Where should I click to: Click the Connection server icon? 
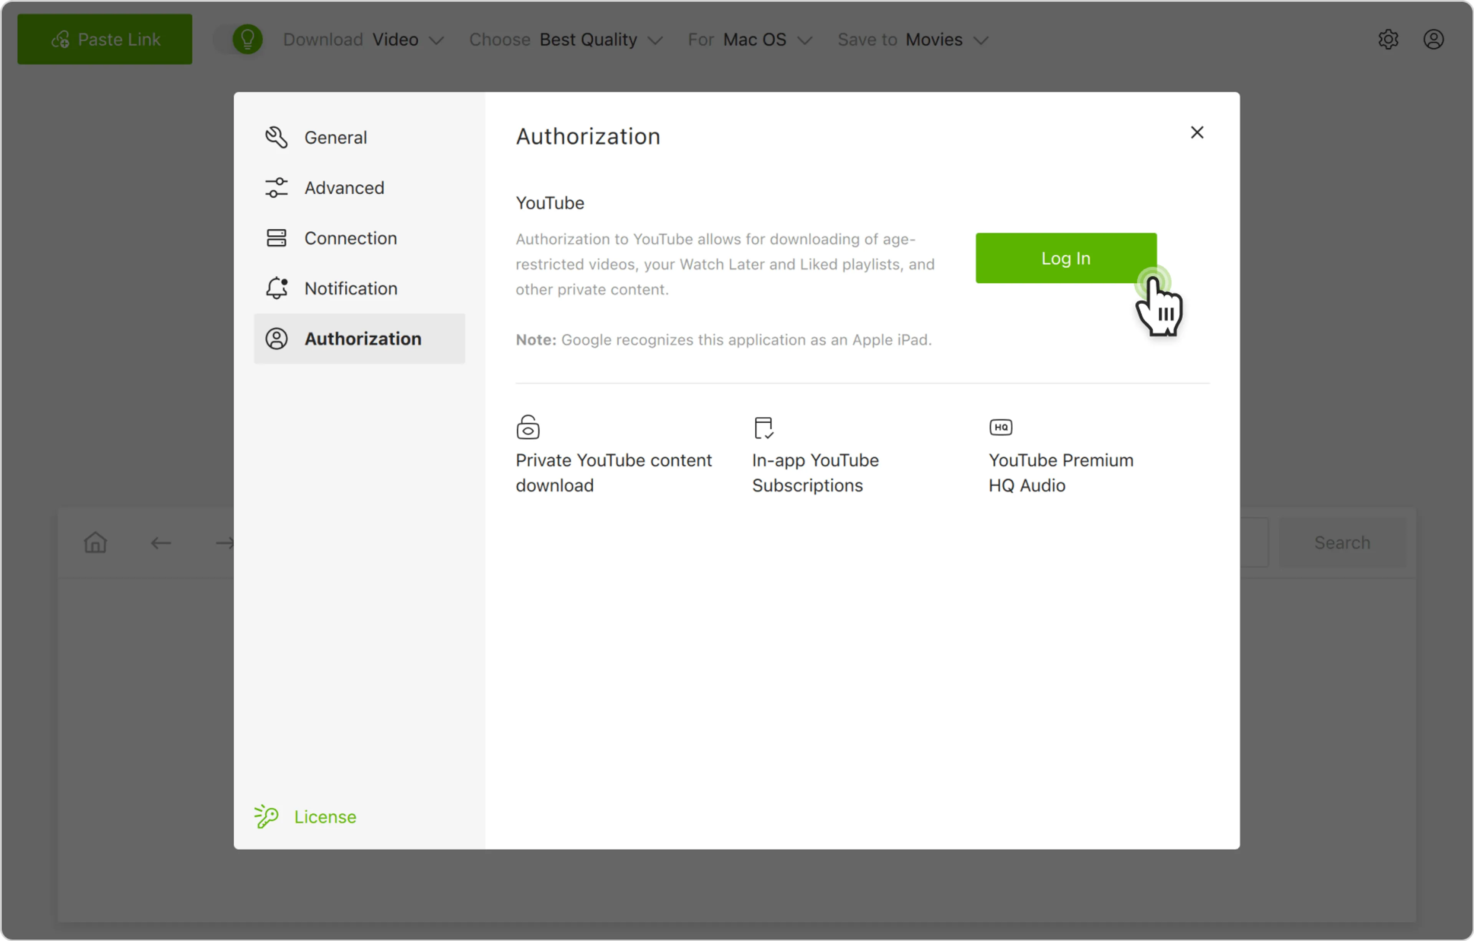click(276, 238)
